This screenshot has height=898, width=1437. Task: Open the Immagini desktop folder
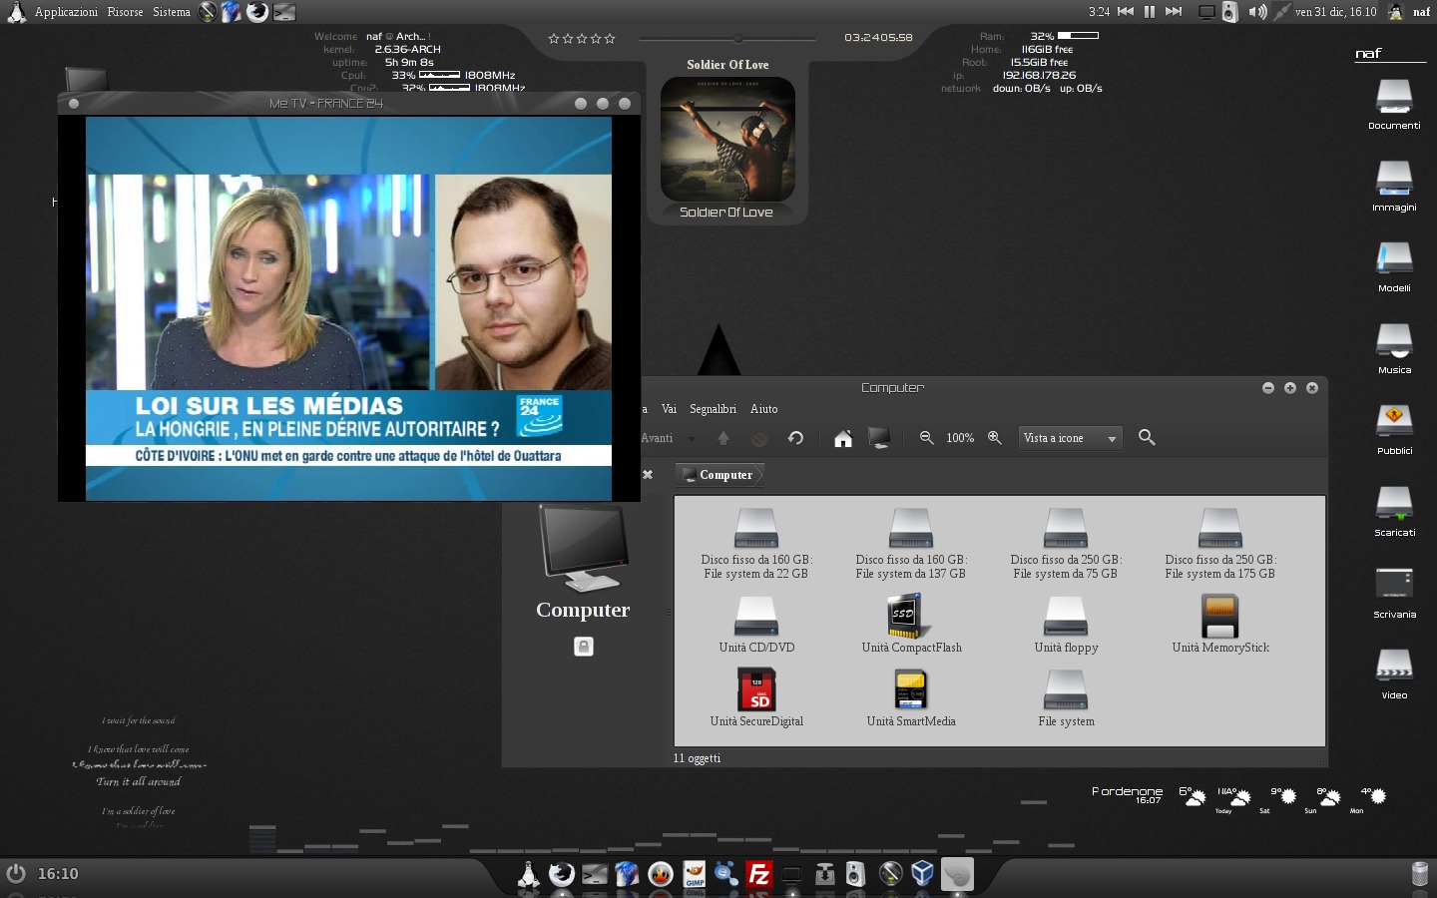[1394, 186]
